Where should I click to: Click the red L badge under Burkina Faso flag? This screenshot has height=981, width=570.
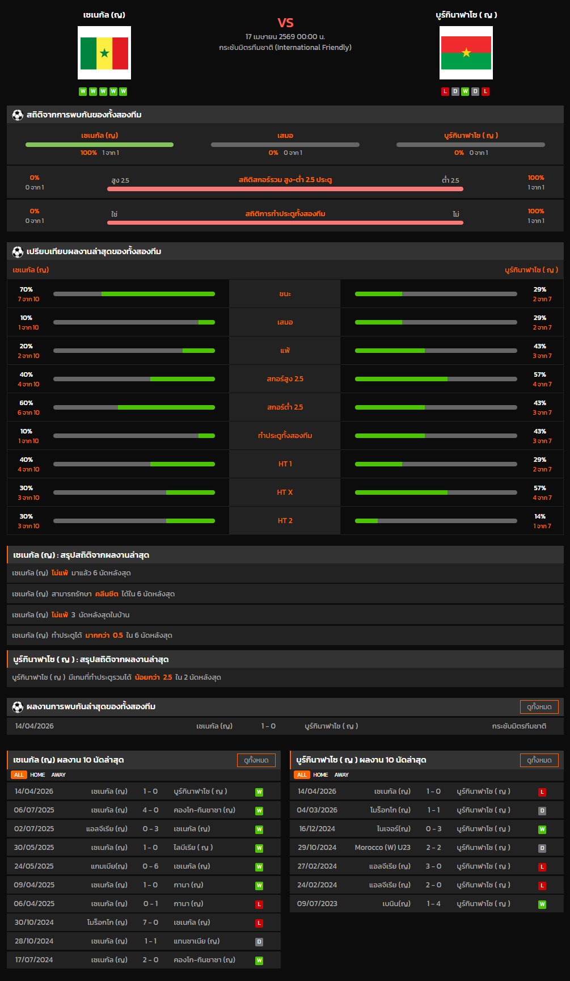pyautogui.click(x=445, y=91)
